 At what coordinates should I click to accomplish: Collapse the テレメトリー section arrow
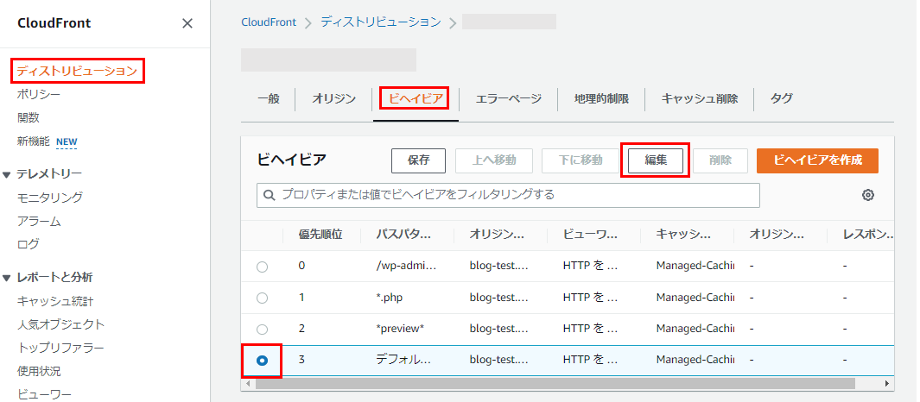(x=6, y=174)
